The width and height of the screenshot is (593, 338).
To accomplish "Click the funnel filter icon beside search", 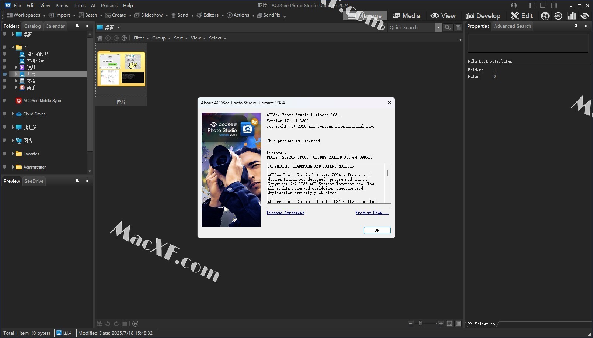I will pos(458,27).
